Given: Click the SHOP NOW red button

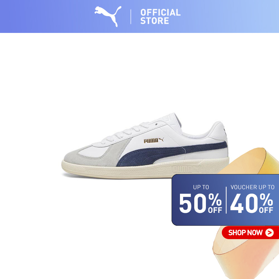Looking at the screenshot, I should click(x=250, y=232).
